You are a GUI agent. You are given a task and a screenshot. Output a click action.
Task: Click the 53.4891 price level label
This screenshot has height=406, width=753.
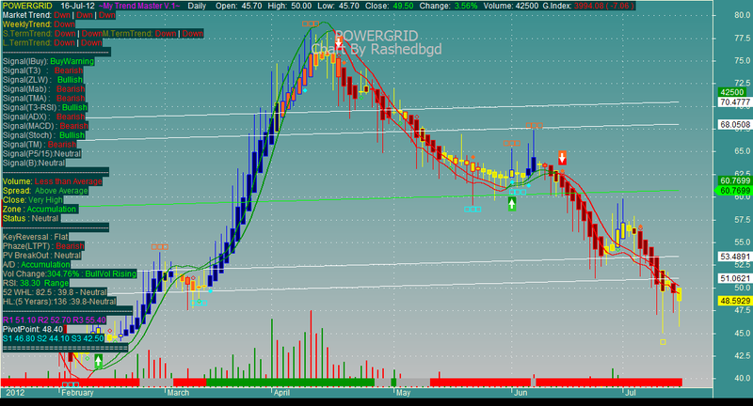(x=734, y=257)
